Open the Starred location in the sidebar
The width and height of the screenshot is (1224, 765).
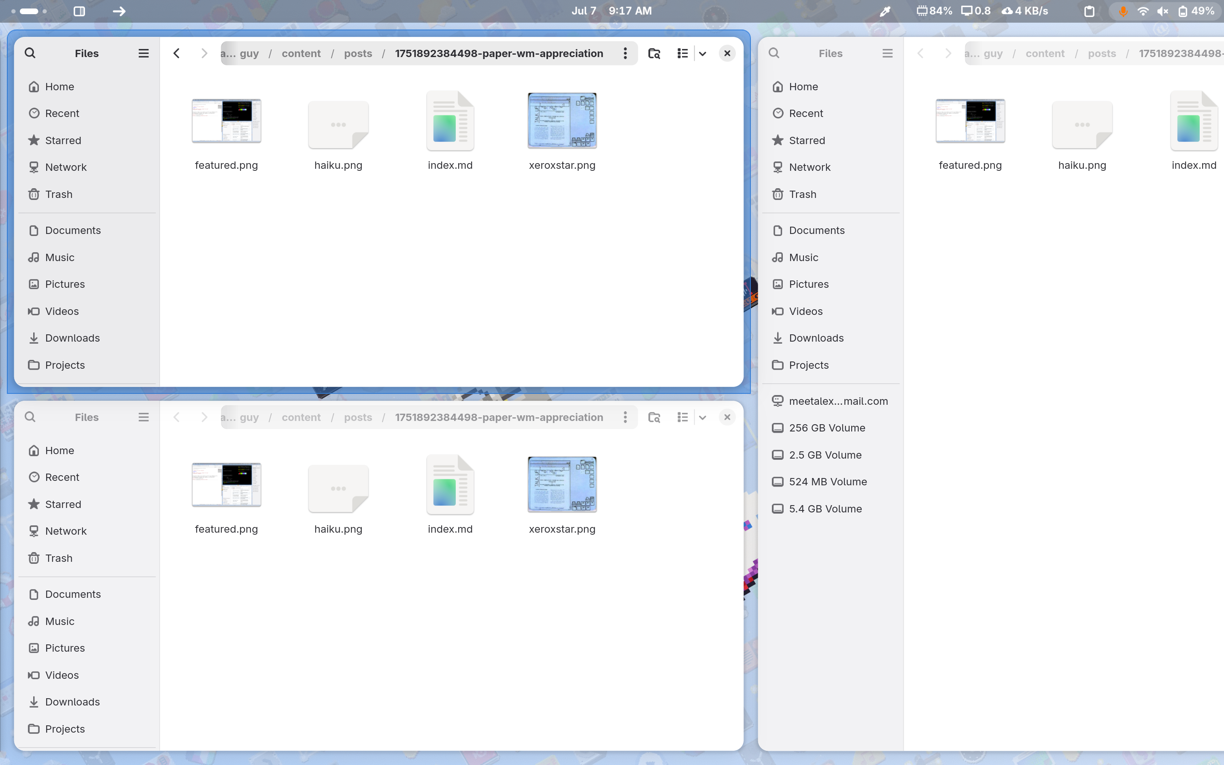click(63, 140)
